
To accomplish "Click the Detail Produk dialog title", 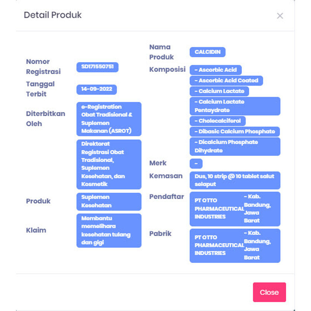I will pos(53,15).
